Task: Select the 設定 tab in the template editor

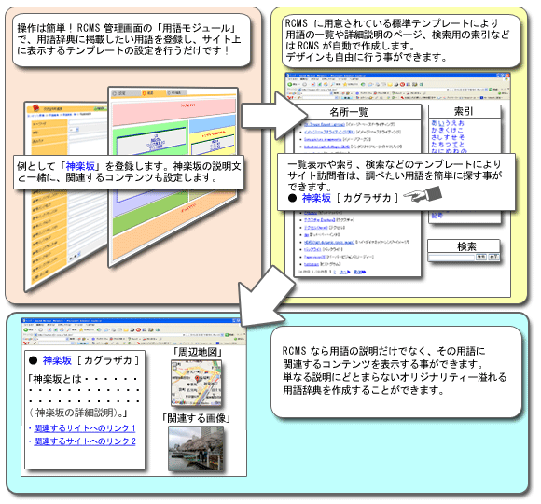Action: point(126,93)
